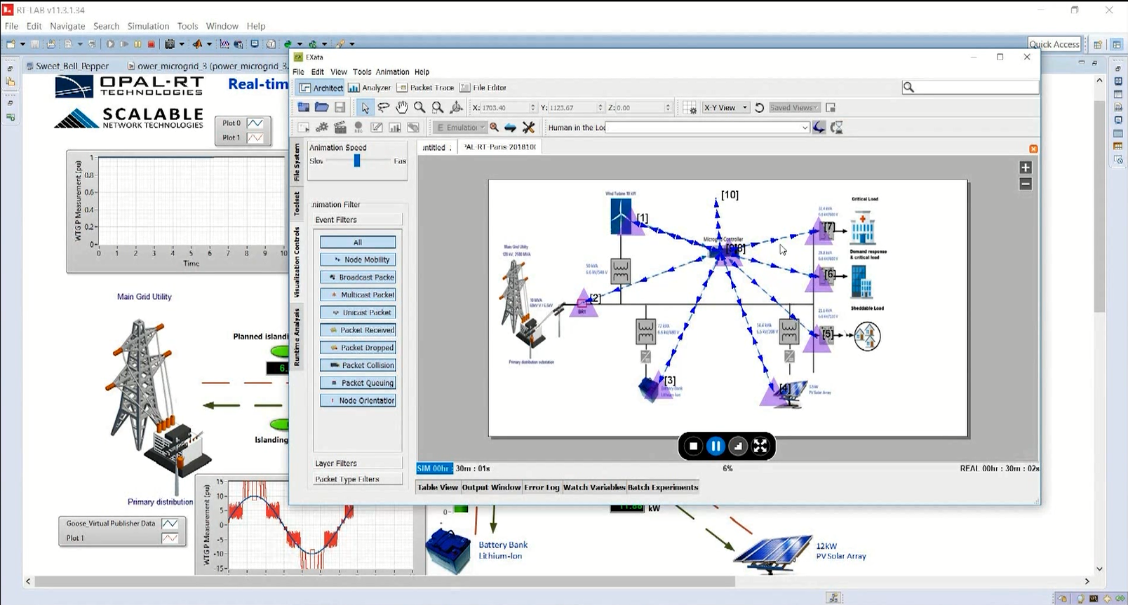Toggle the Multicast Packet event filter
The height and width of the screenshot is (605, 1128).
pyautogui.click(x=358, y=294)
